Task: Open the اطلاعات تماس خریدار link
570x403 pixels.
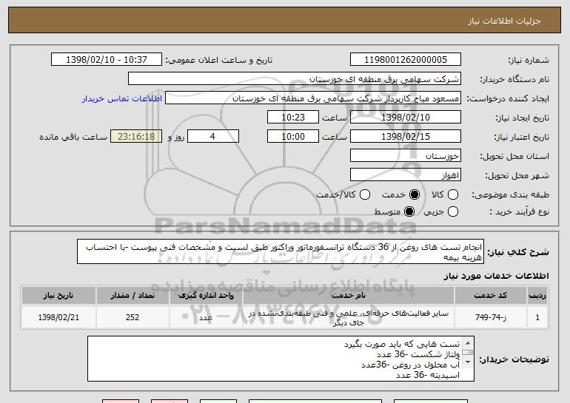Action: coord(121,98)
